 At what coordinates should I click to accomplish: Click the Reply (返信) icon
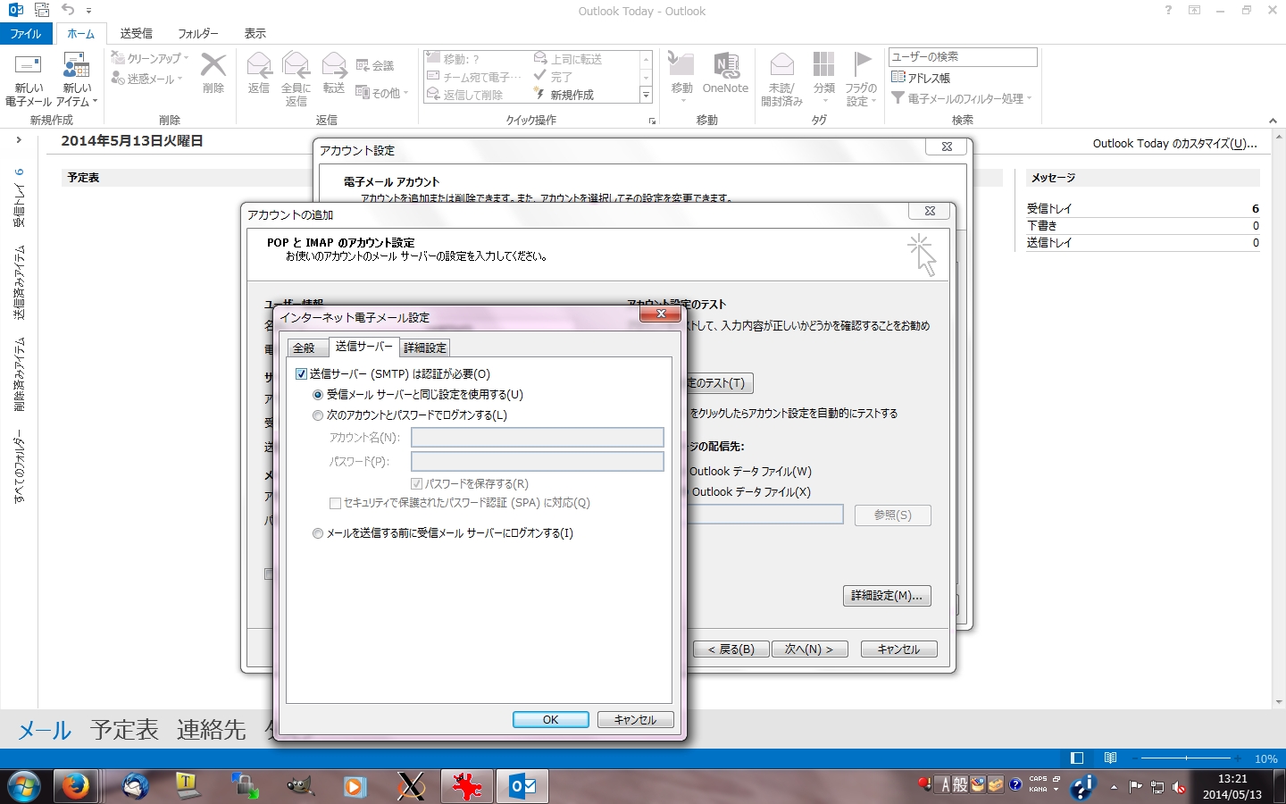tap(259, 66)
